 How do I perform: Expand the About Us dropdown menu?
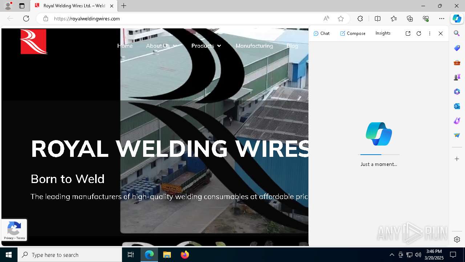161,46
